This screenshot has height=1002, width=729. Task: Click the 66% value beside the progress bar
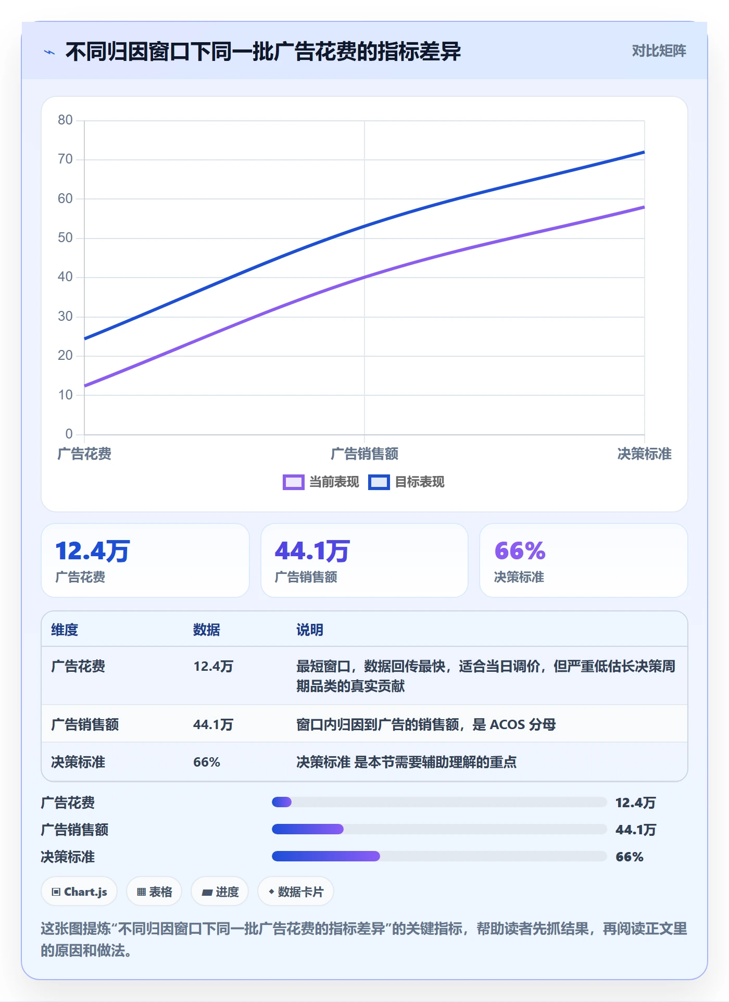[630, 857]
